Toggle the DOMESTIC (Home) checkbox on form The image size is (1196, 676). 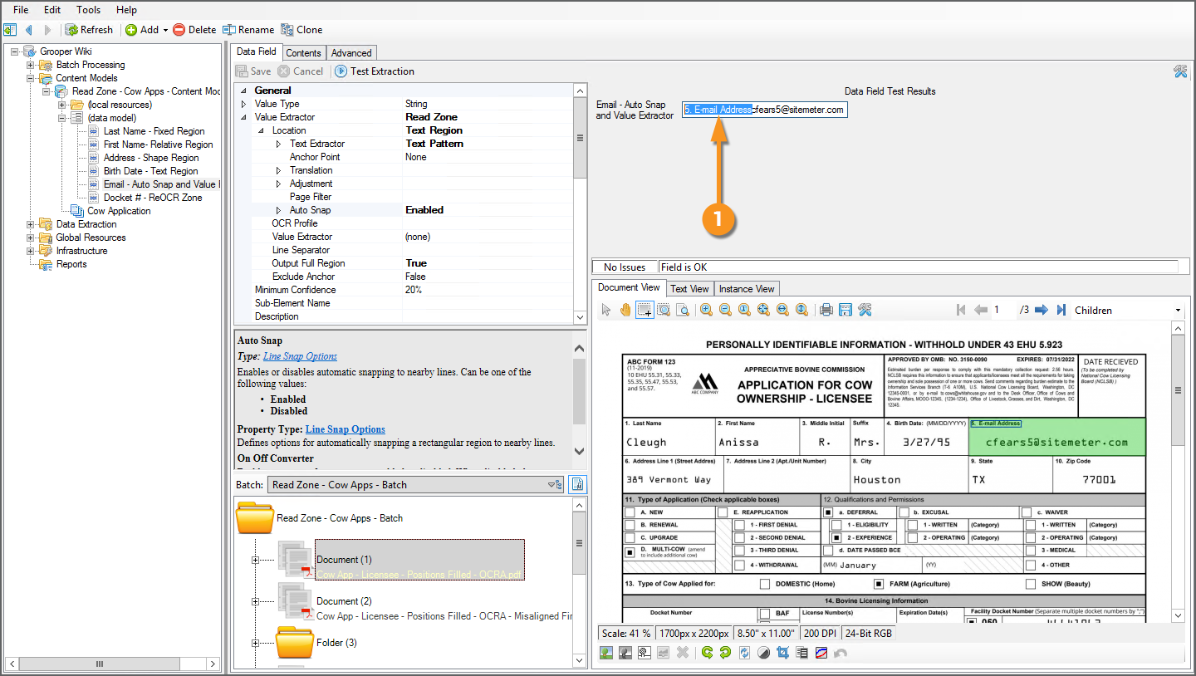tap(764, 584)
